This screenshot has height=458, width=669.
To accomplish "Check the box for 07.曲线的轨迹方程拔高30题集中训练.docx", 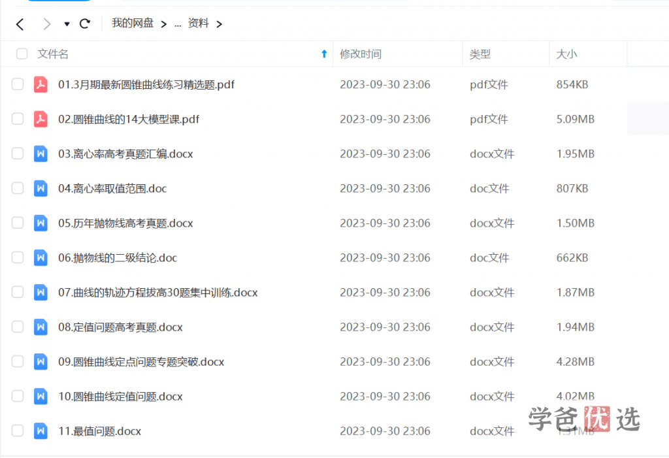I will 18,292.
